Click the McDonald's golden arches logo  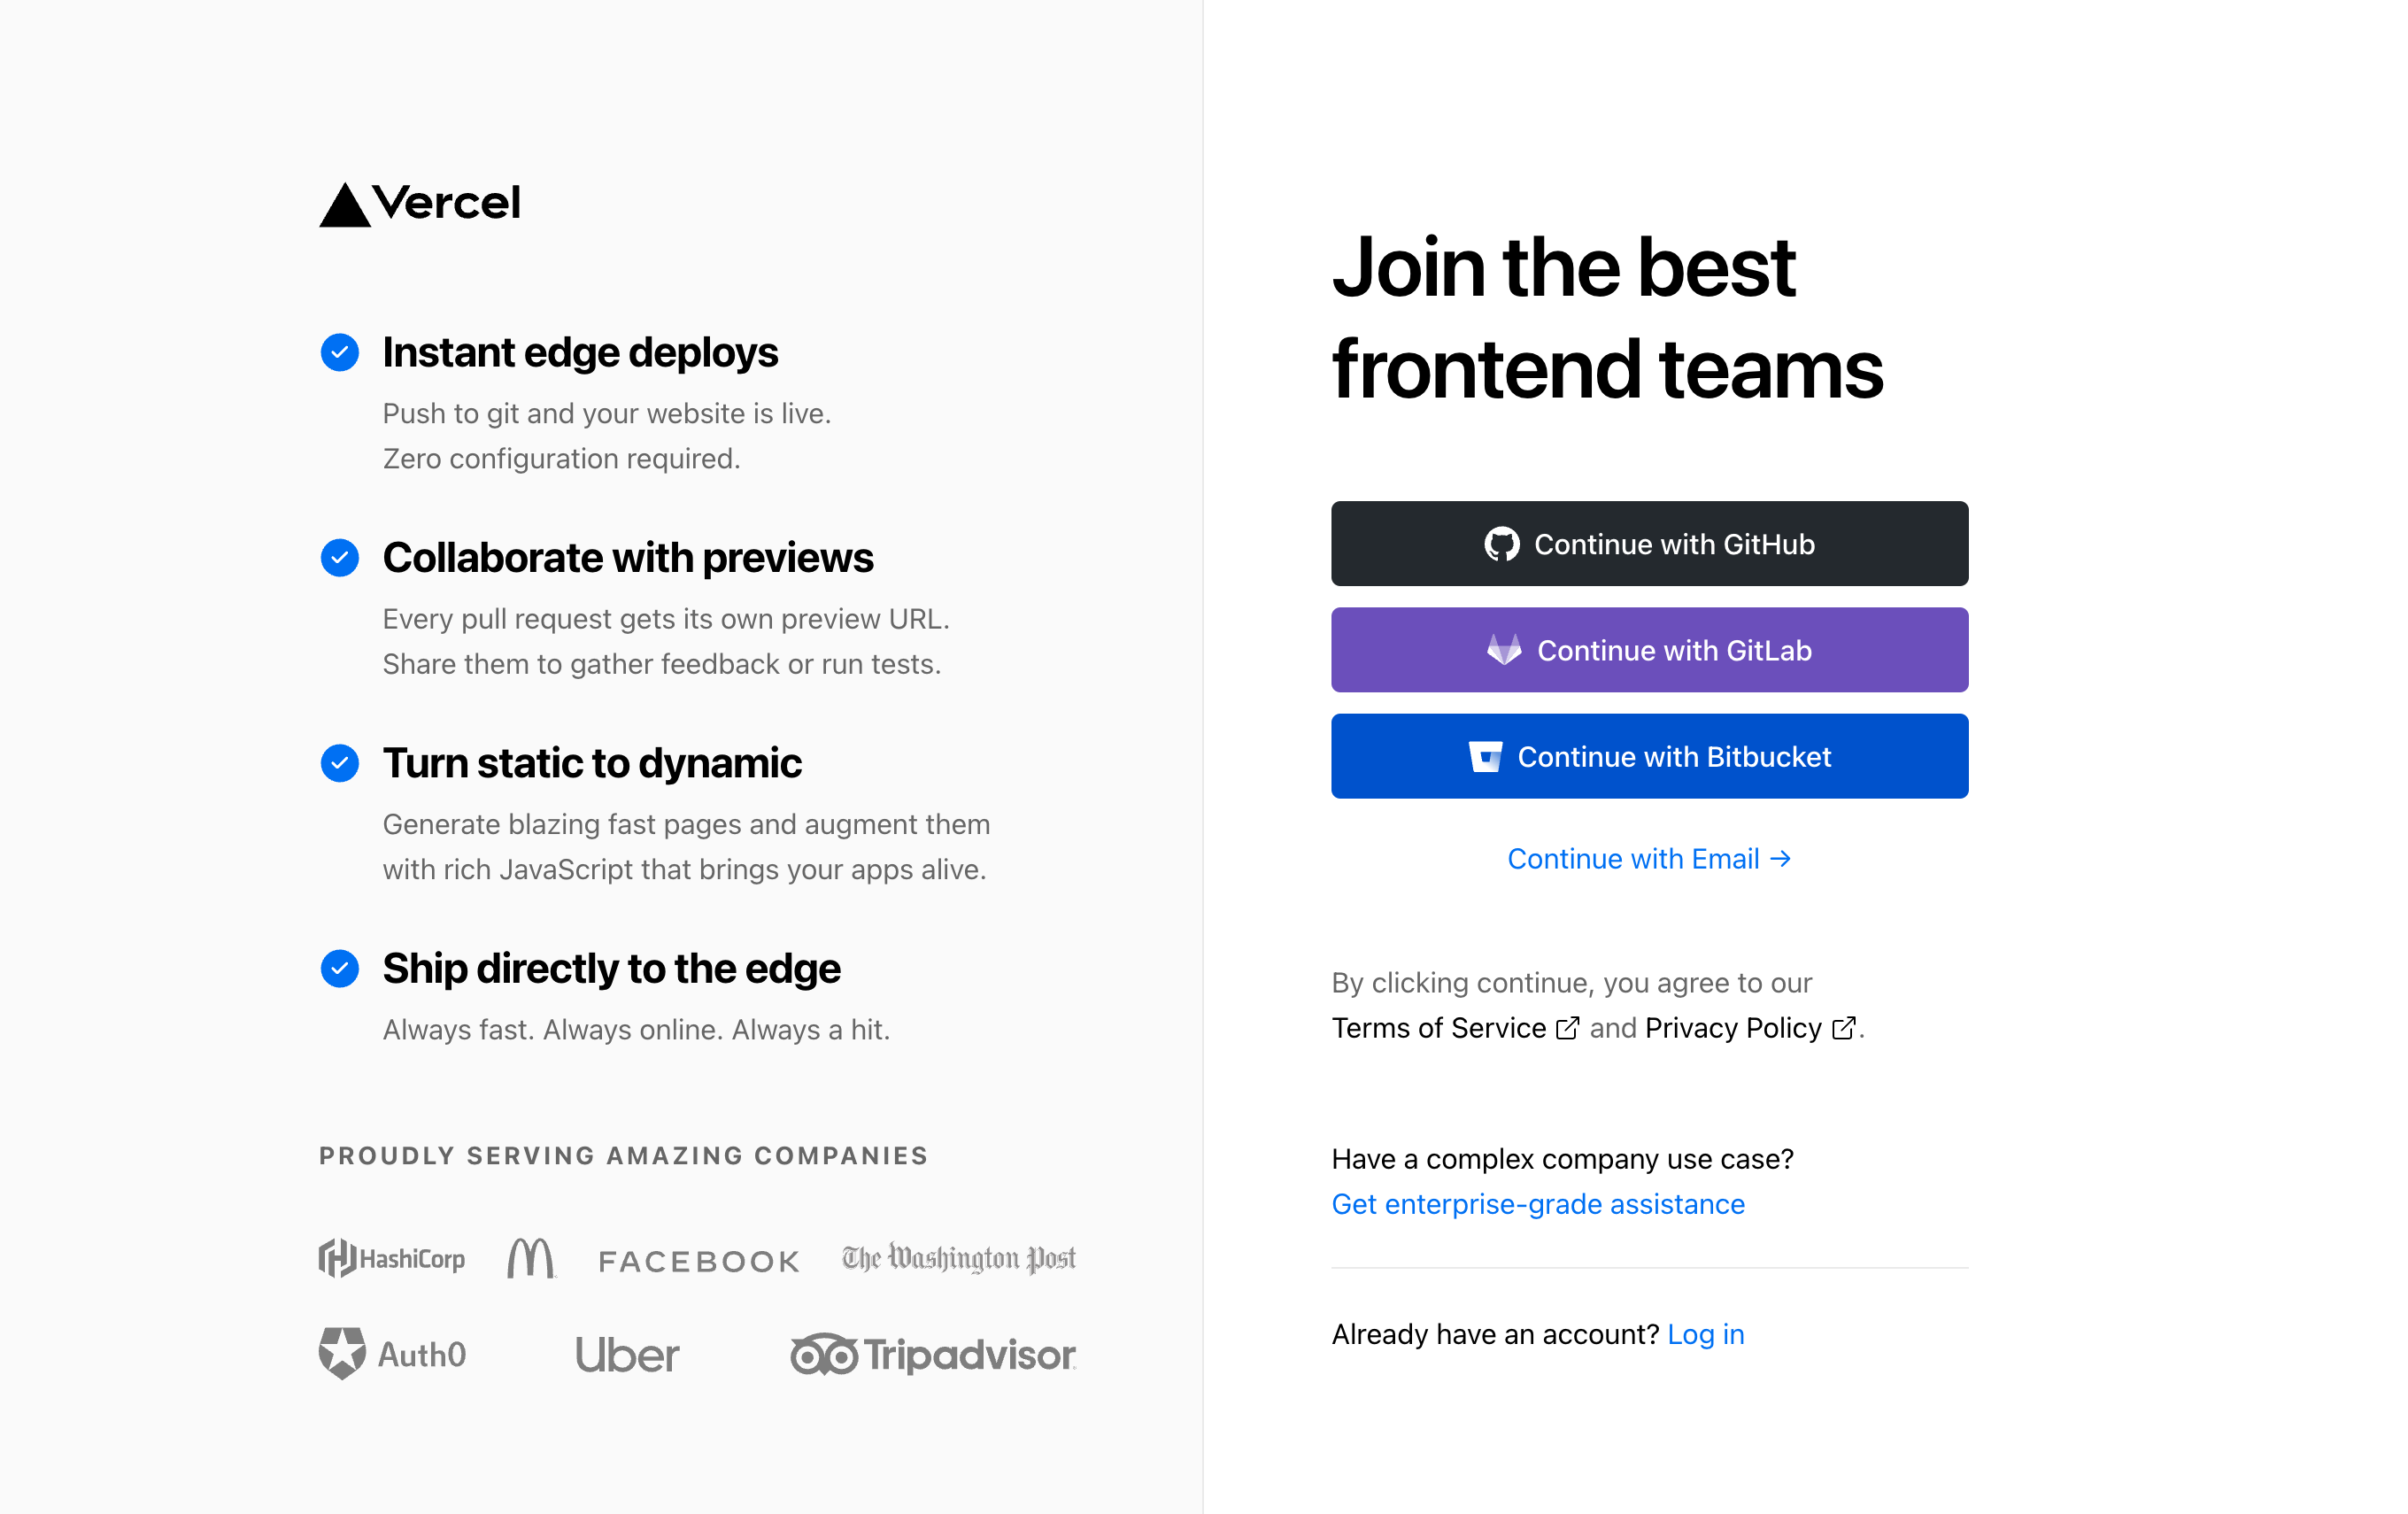(531, 1258)
